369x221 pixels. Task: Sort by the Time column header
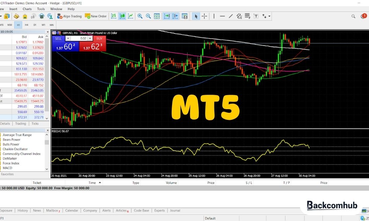pos(92,183)
